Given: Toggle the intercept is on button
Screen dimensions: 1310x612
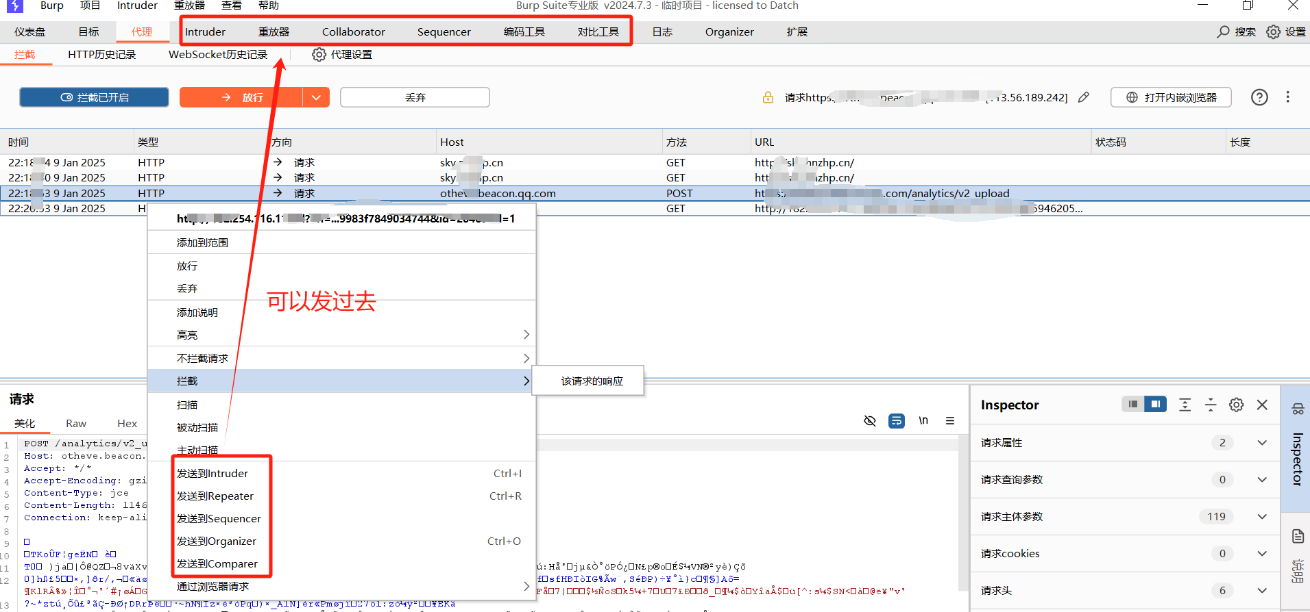Looking at the screenshot, I should [x=95, y=97].
